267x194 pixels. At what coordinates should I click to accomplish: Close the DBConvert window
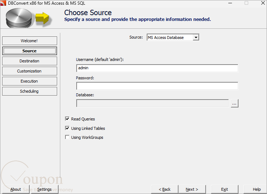263,3
